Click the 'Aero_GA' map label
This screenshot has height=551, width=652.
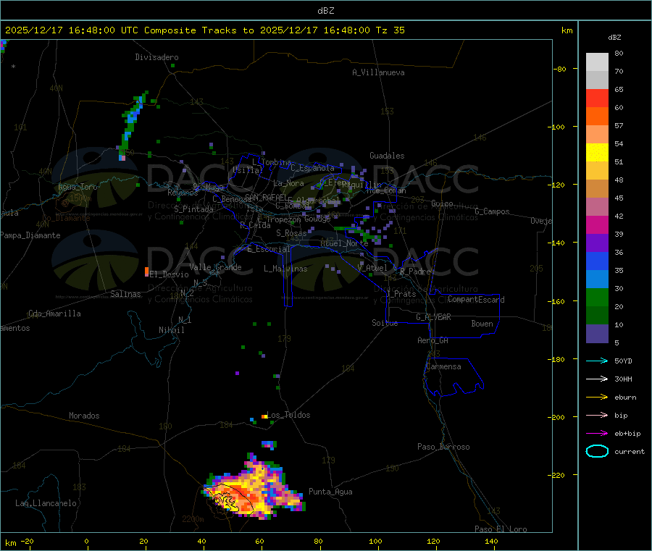(x=432, y=340)
